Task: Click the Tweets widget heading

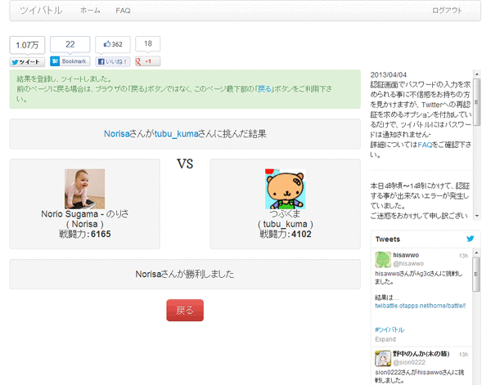Action: [x=388, y=240]
